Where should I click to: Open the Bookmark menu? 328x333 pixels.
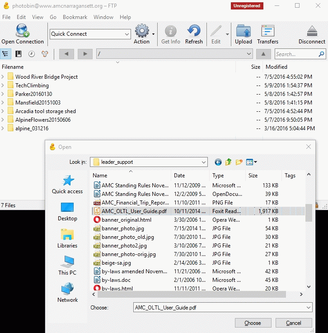point(75,17)
